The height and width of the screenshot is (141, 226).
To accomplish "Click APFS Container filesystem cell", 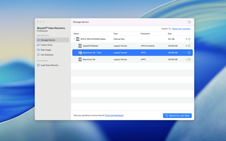I will click(x=148, y=46).
